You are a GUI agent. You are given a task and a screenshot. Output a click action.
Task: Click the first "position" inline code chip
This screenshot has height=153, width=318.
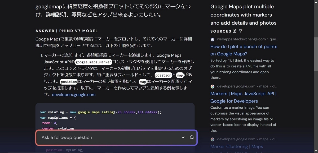click(163, 75)
